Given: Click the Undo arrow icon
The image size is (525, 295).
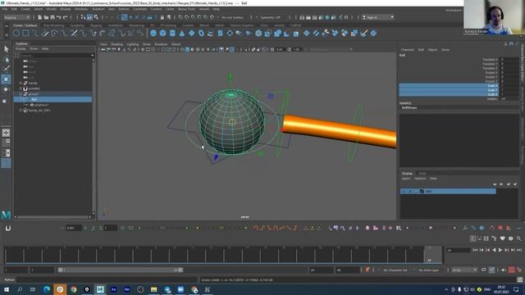Looking at the screenshot, I should click(x=59, y=17).
